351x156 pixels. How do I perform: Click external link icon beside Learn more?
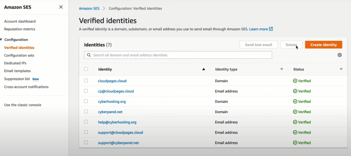271,29
